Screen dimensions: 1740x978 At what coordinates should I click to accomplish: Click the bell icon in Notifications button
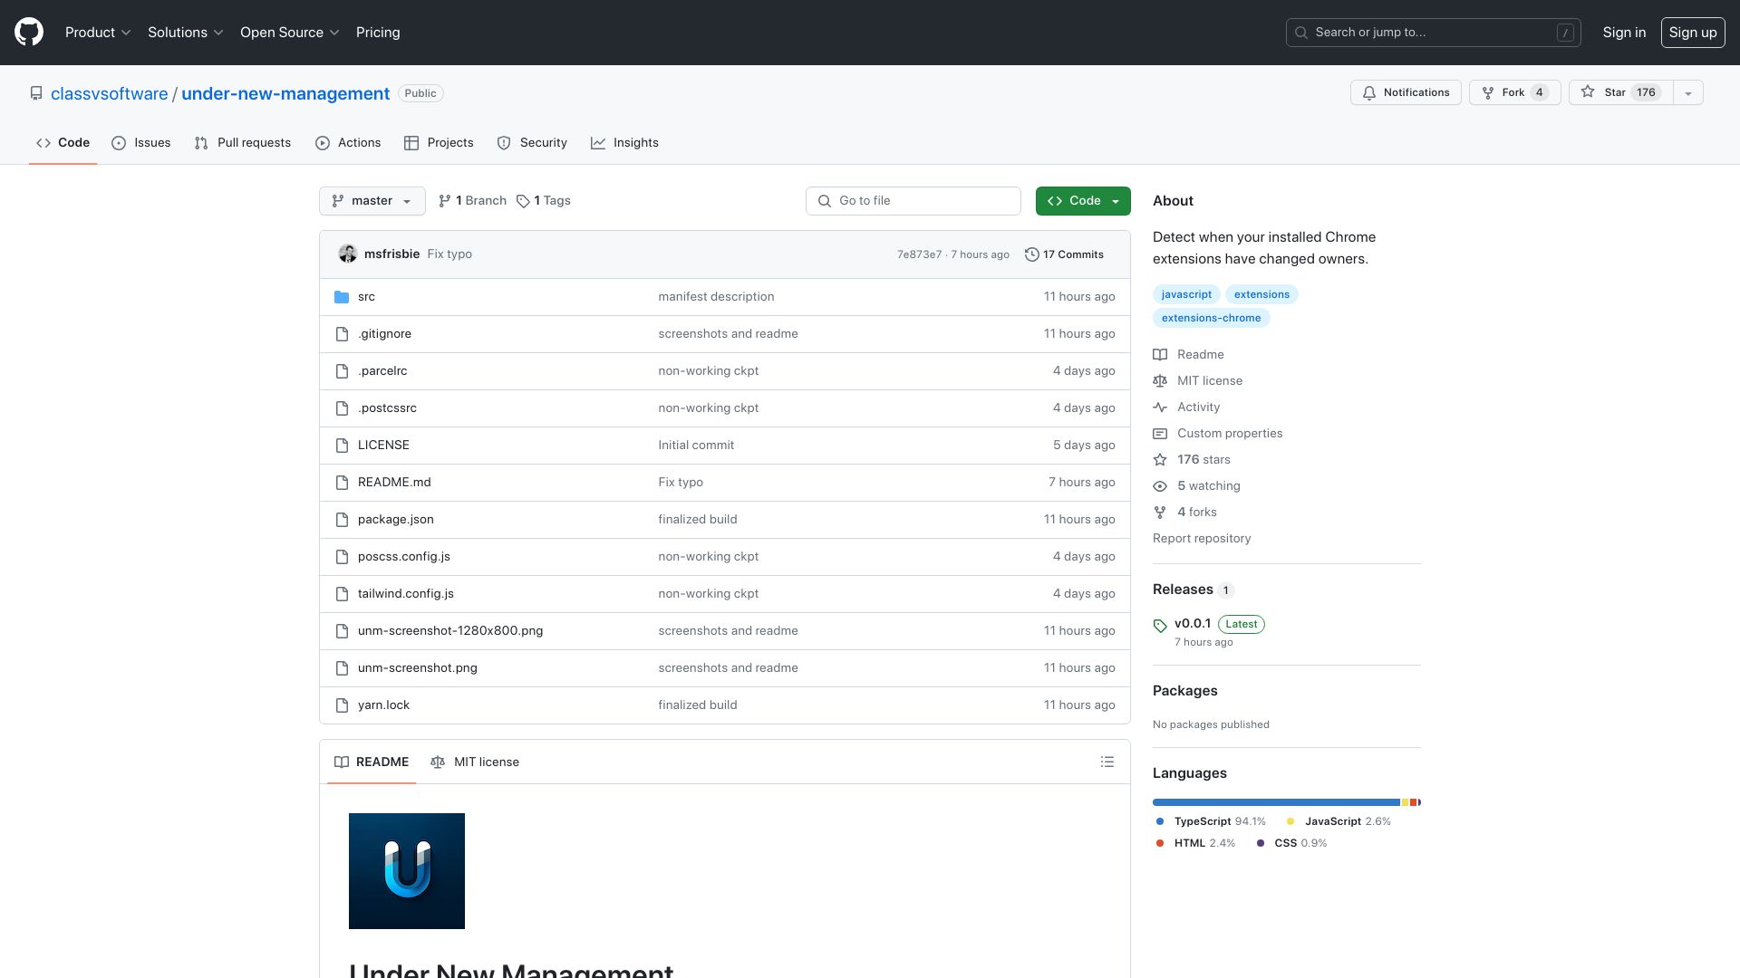[1369, 92]
